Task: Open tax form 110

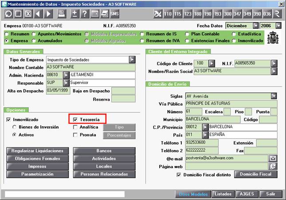Action: pyautogui.click(x=168, y=14)
